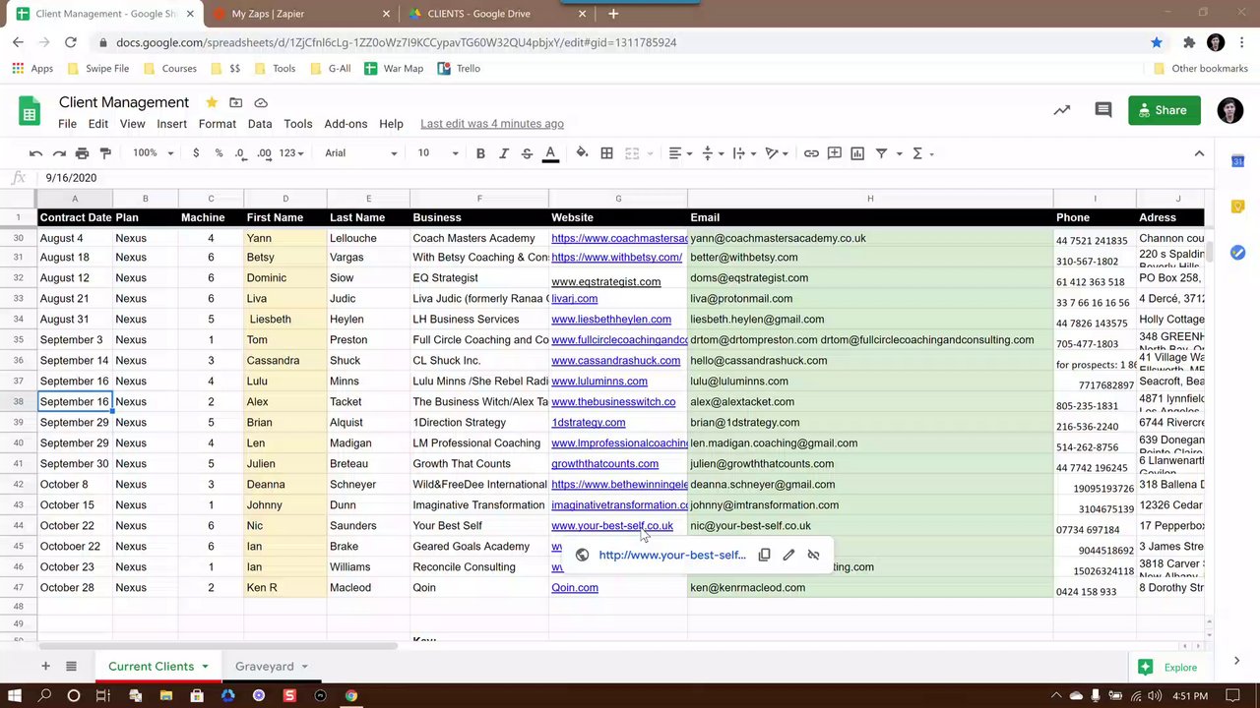Image resolution: width=1260 pixels, height=708 pixels.
Task: Switch to the Graveyard sheet tab
Action: 272,667
